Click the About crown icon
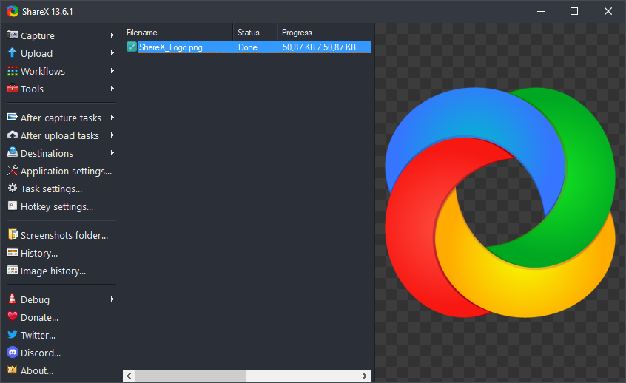 [13, 370]
